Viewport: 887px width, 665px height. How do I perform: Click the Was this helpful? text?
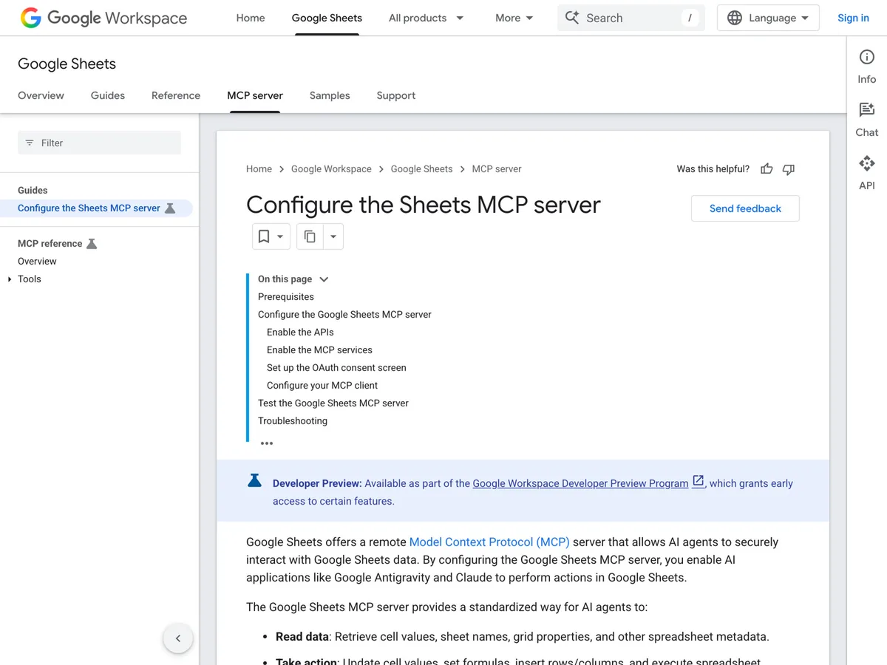713,169
